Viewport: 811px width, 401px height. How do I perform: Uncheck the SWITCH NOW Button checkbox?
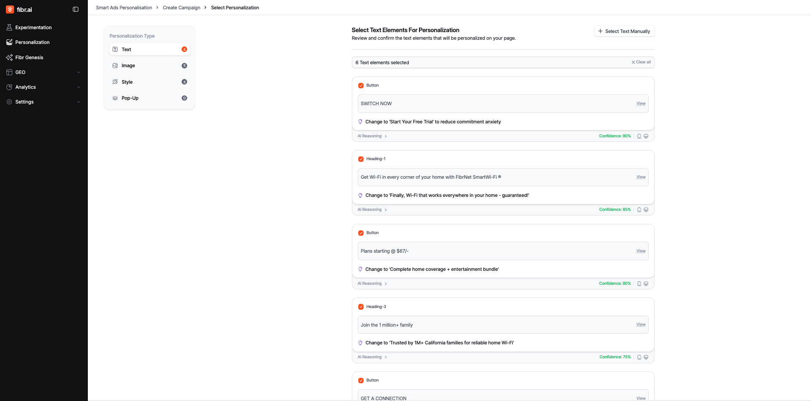(x=361, y=86)
